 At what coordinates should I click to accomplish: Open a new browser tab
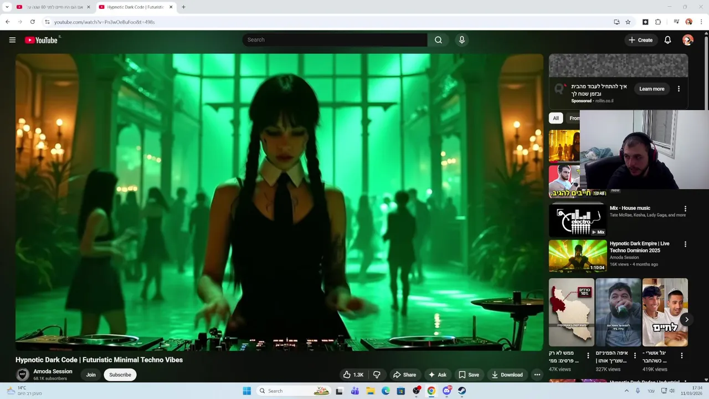coord(183,7)
